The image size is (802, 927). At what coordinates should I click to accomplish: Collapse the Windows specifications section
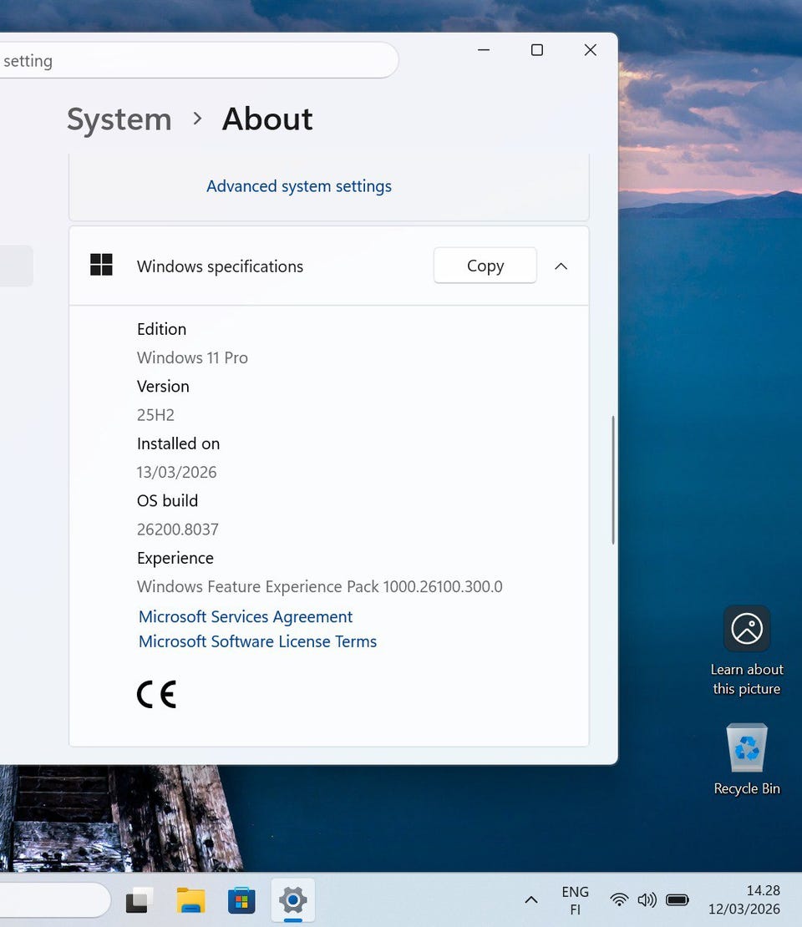click(x=561, y=266)
